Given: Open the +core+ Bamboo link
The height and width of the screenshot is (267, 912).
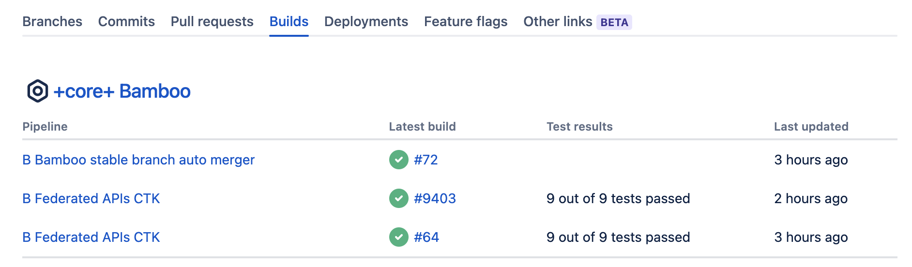Looking at the screenshot, I should [x=122, y=91].
